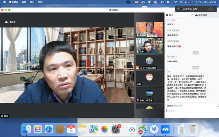Open Finder from the dock
The height and width of the screenshot is (137, 219).
[26, 129]
